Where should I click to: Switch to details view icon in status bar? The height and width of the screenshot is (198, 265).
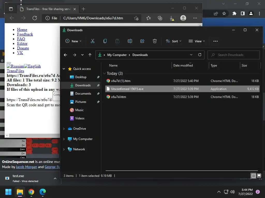(x=254, y=176)
